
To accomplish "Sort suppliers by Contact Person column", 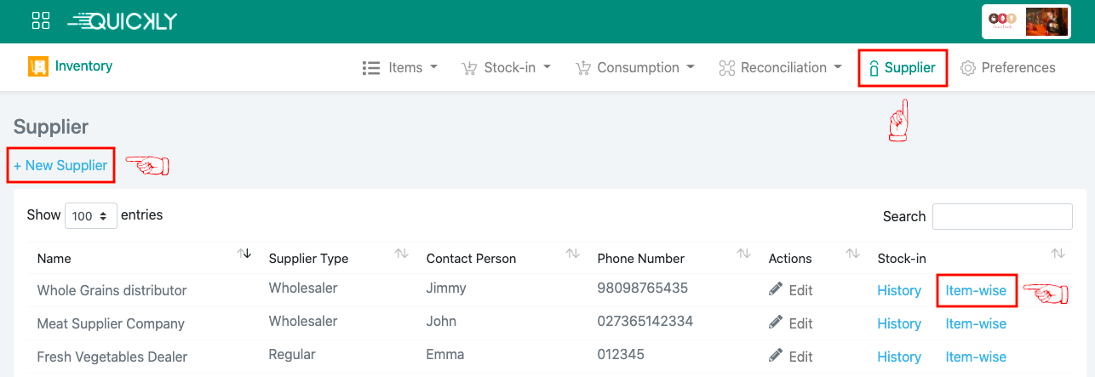I will [573, 254].
